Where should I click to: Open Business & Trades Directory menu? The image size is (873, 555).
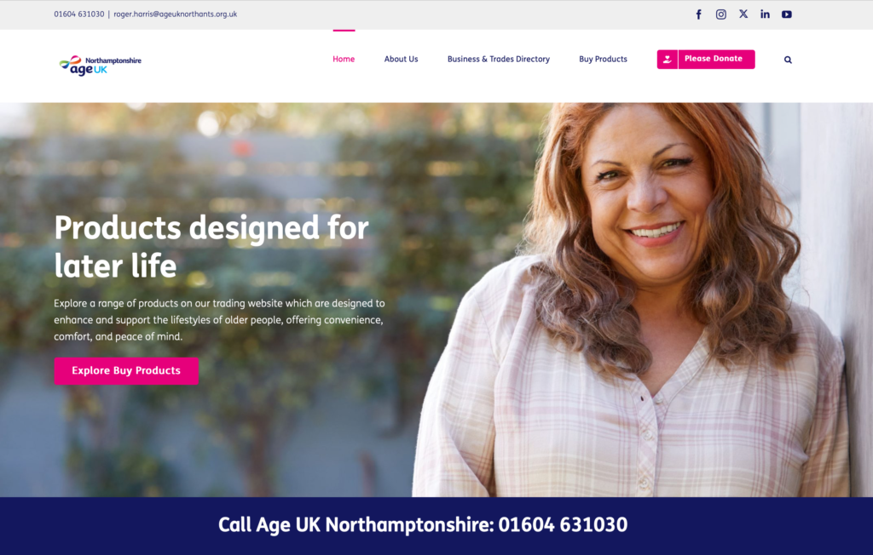pyautogui.click(x=498, y=59)
